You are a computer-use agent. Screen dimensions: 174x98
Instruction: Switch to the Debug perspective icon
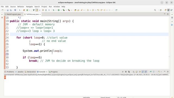pos(172,10)
